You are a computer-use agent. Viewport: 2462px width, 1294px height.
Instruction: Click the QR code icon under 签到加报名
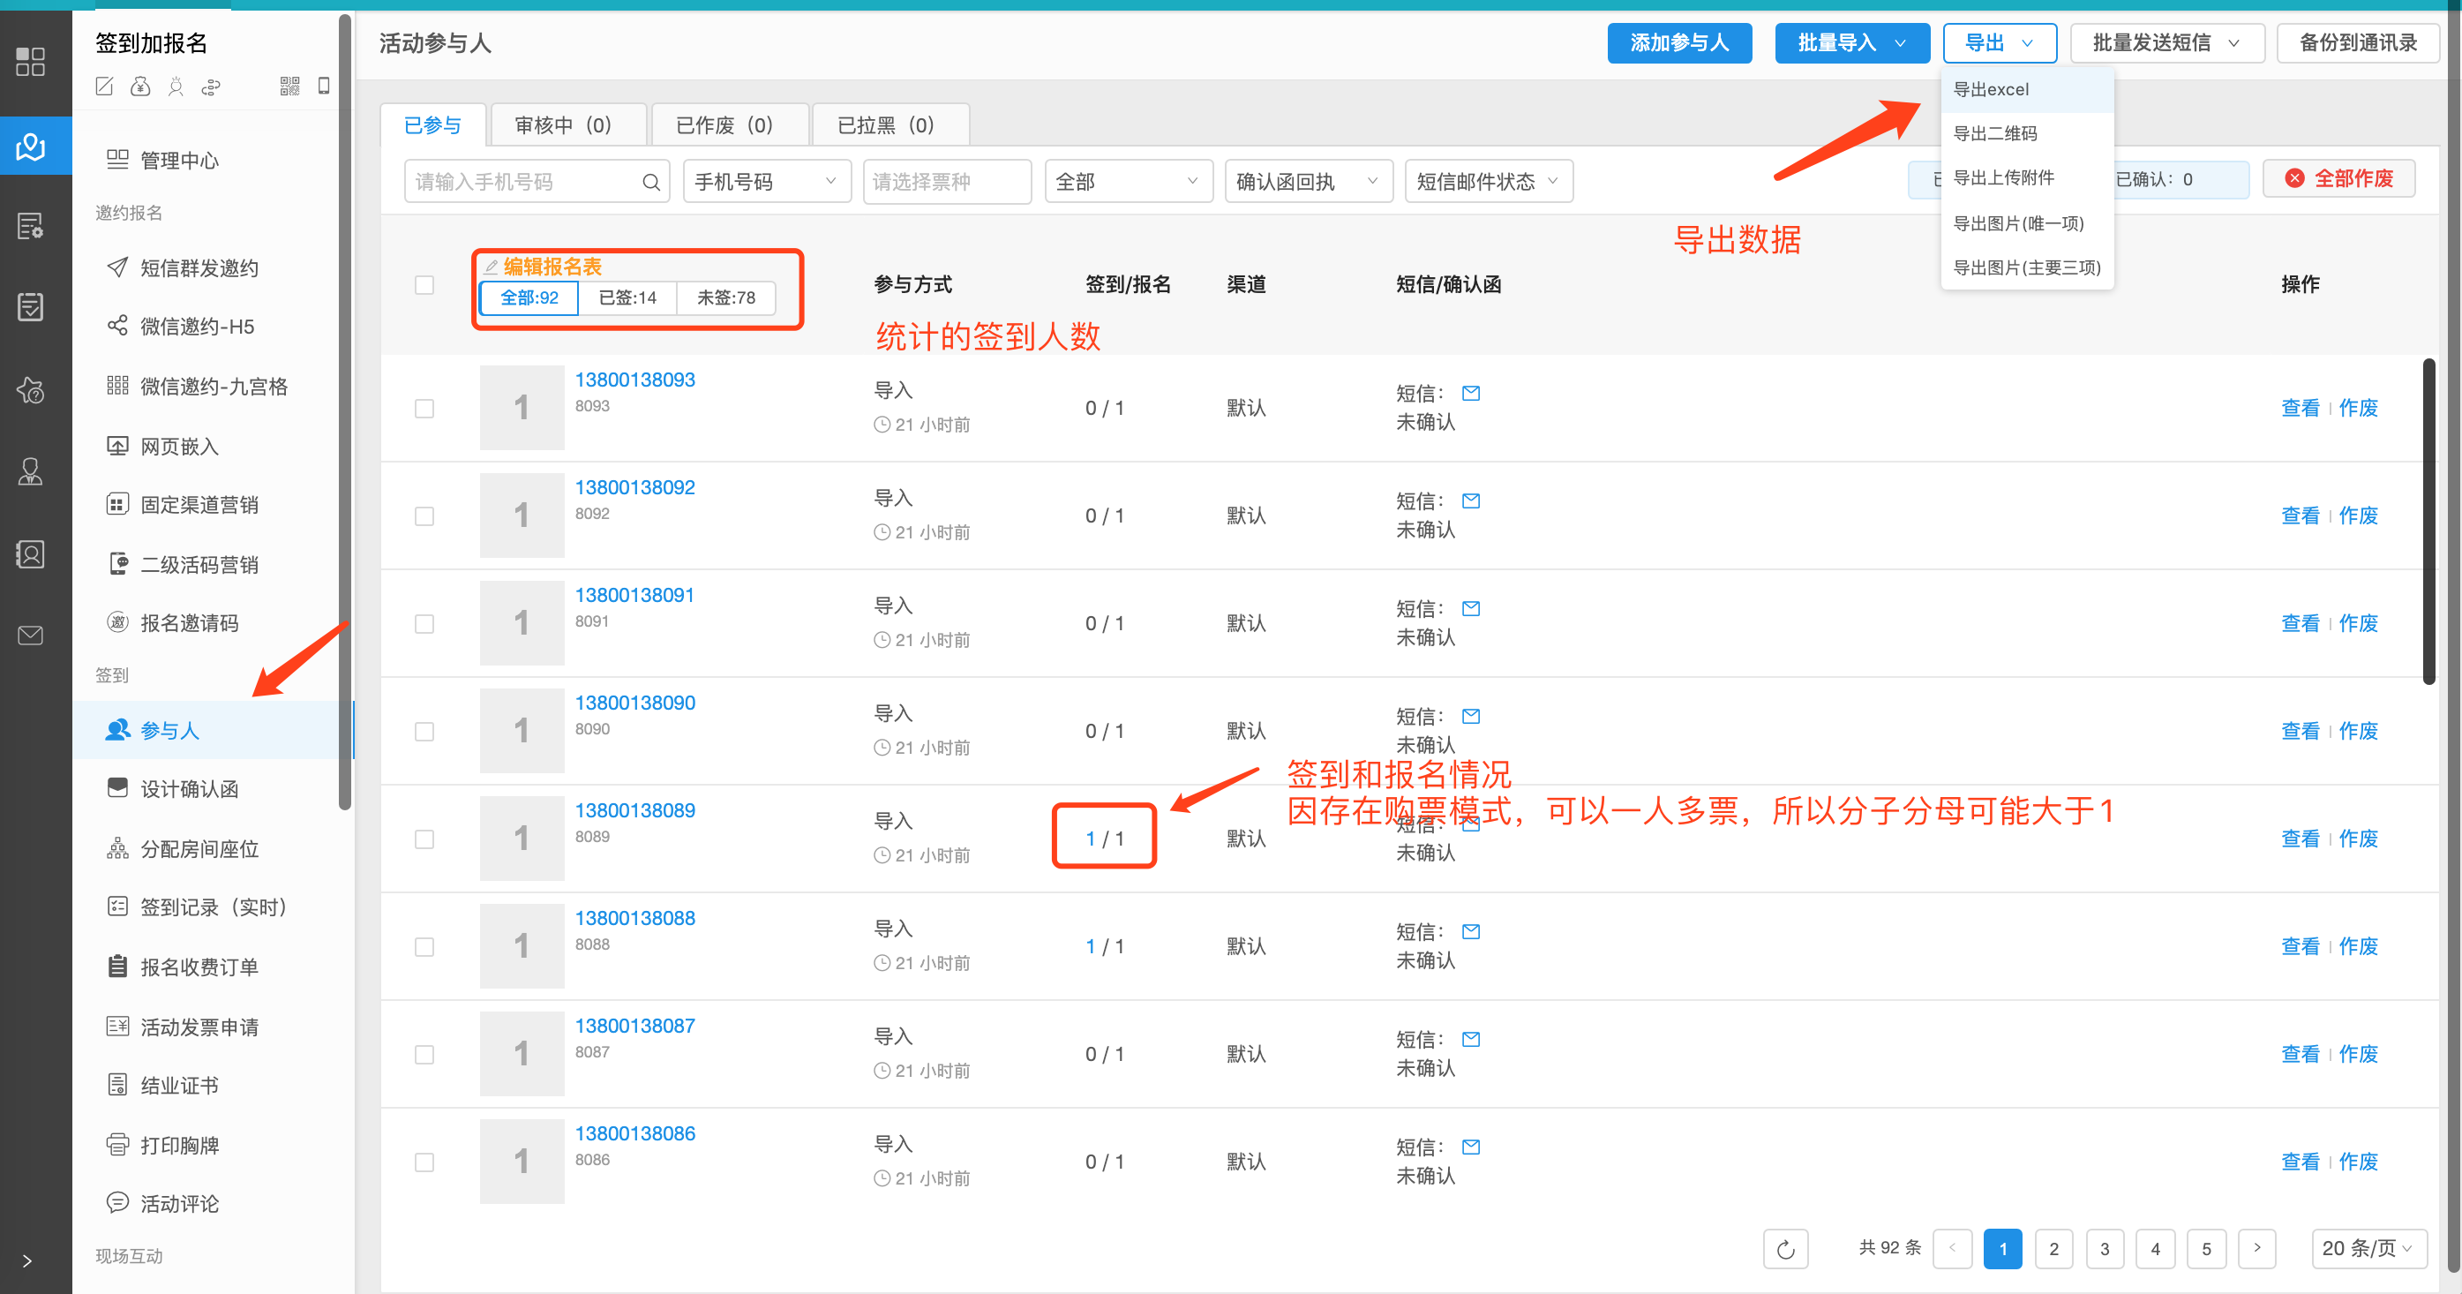coord(289,87)
